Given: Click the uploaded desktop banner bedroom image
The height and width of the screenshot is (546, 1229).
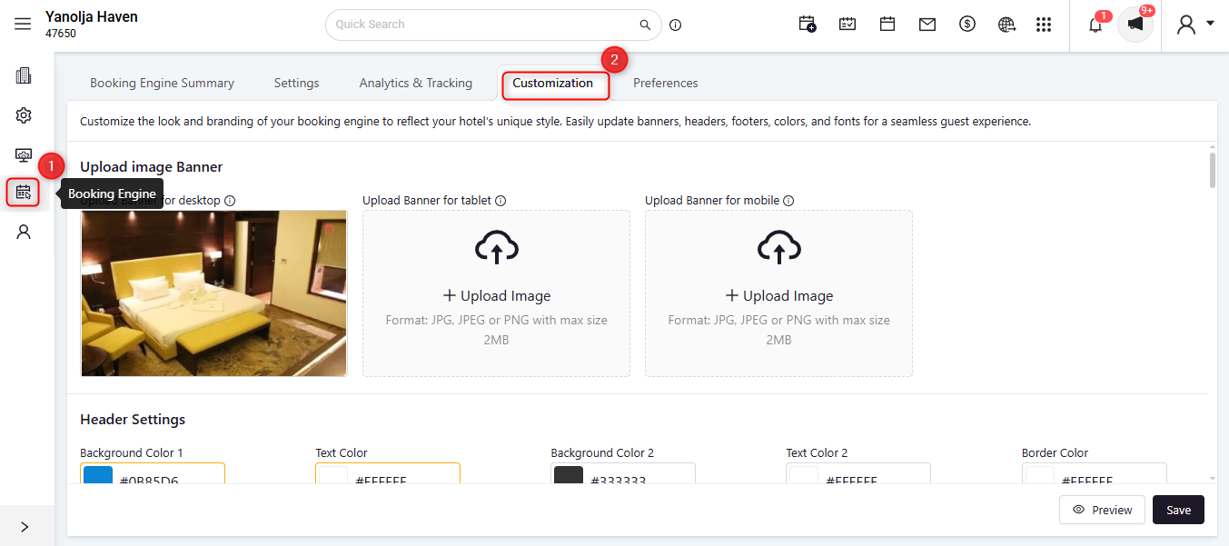Looking at the screenshot, I should pyautogui.click(x=213, y=293).
